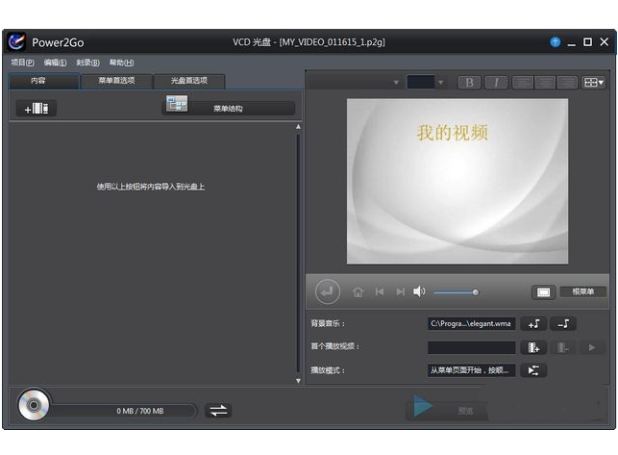Expand the font size dropdown
The width and height of the screenshot is (618, 455).
click(x=440, y=83)
